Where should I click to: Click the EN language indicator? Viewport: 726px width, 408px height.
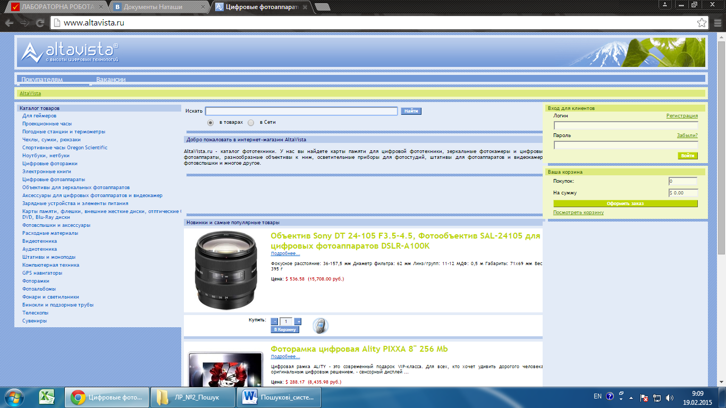[x=597, y=396]
